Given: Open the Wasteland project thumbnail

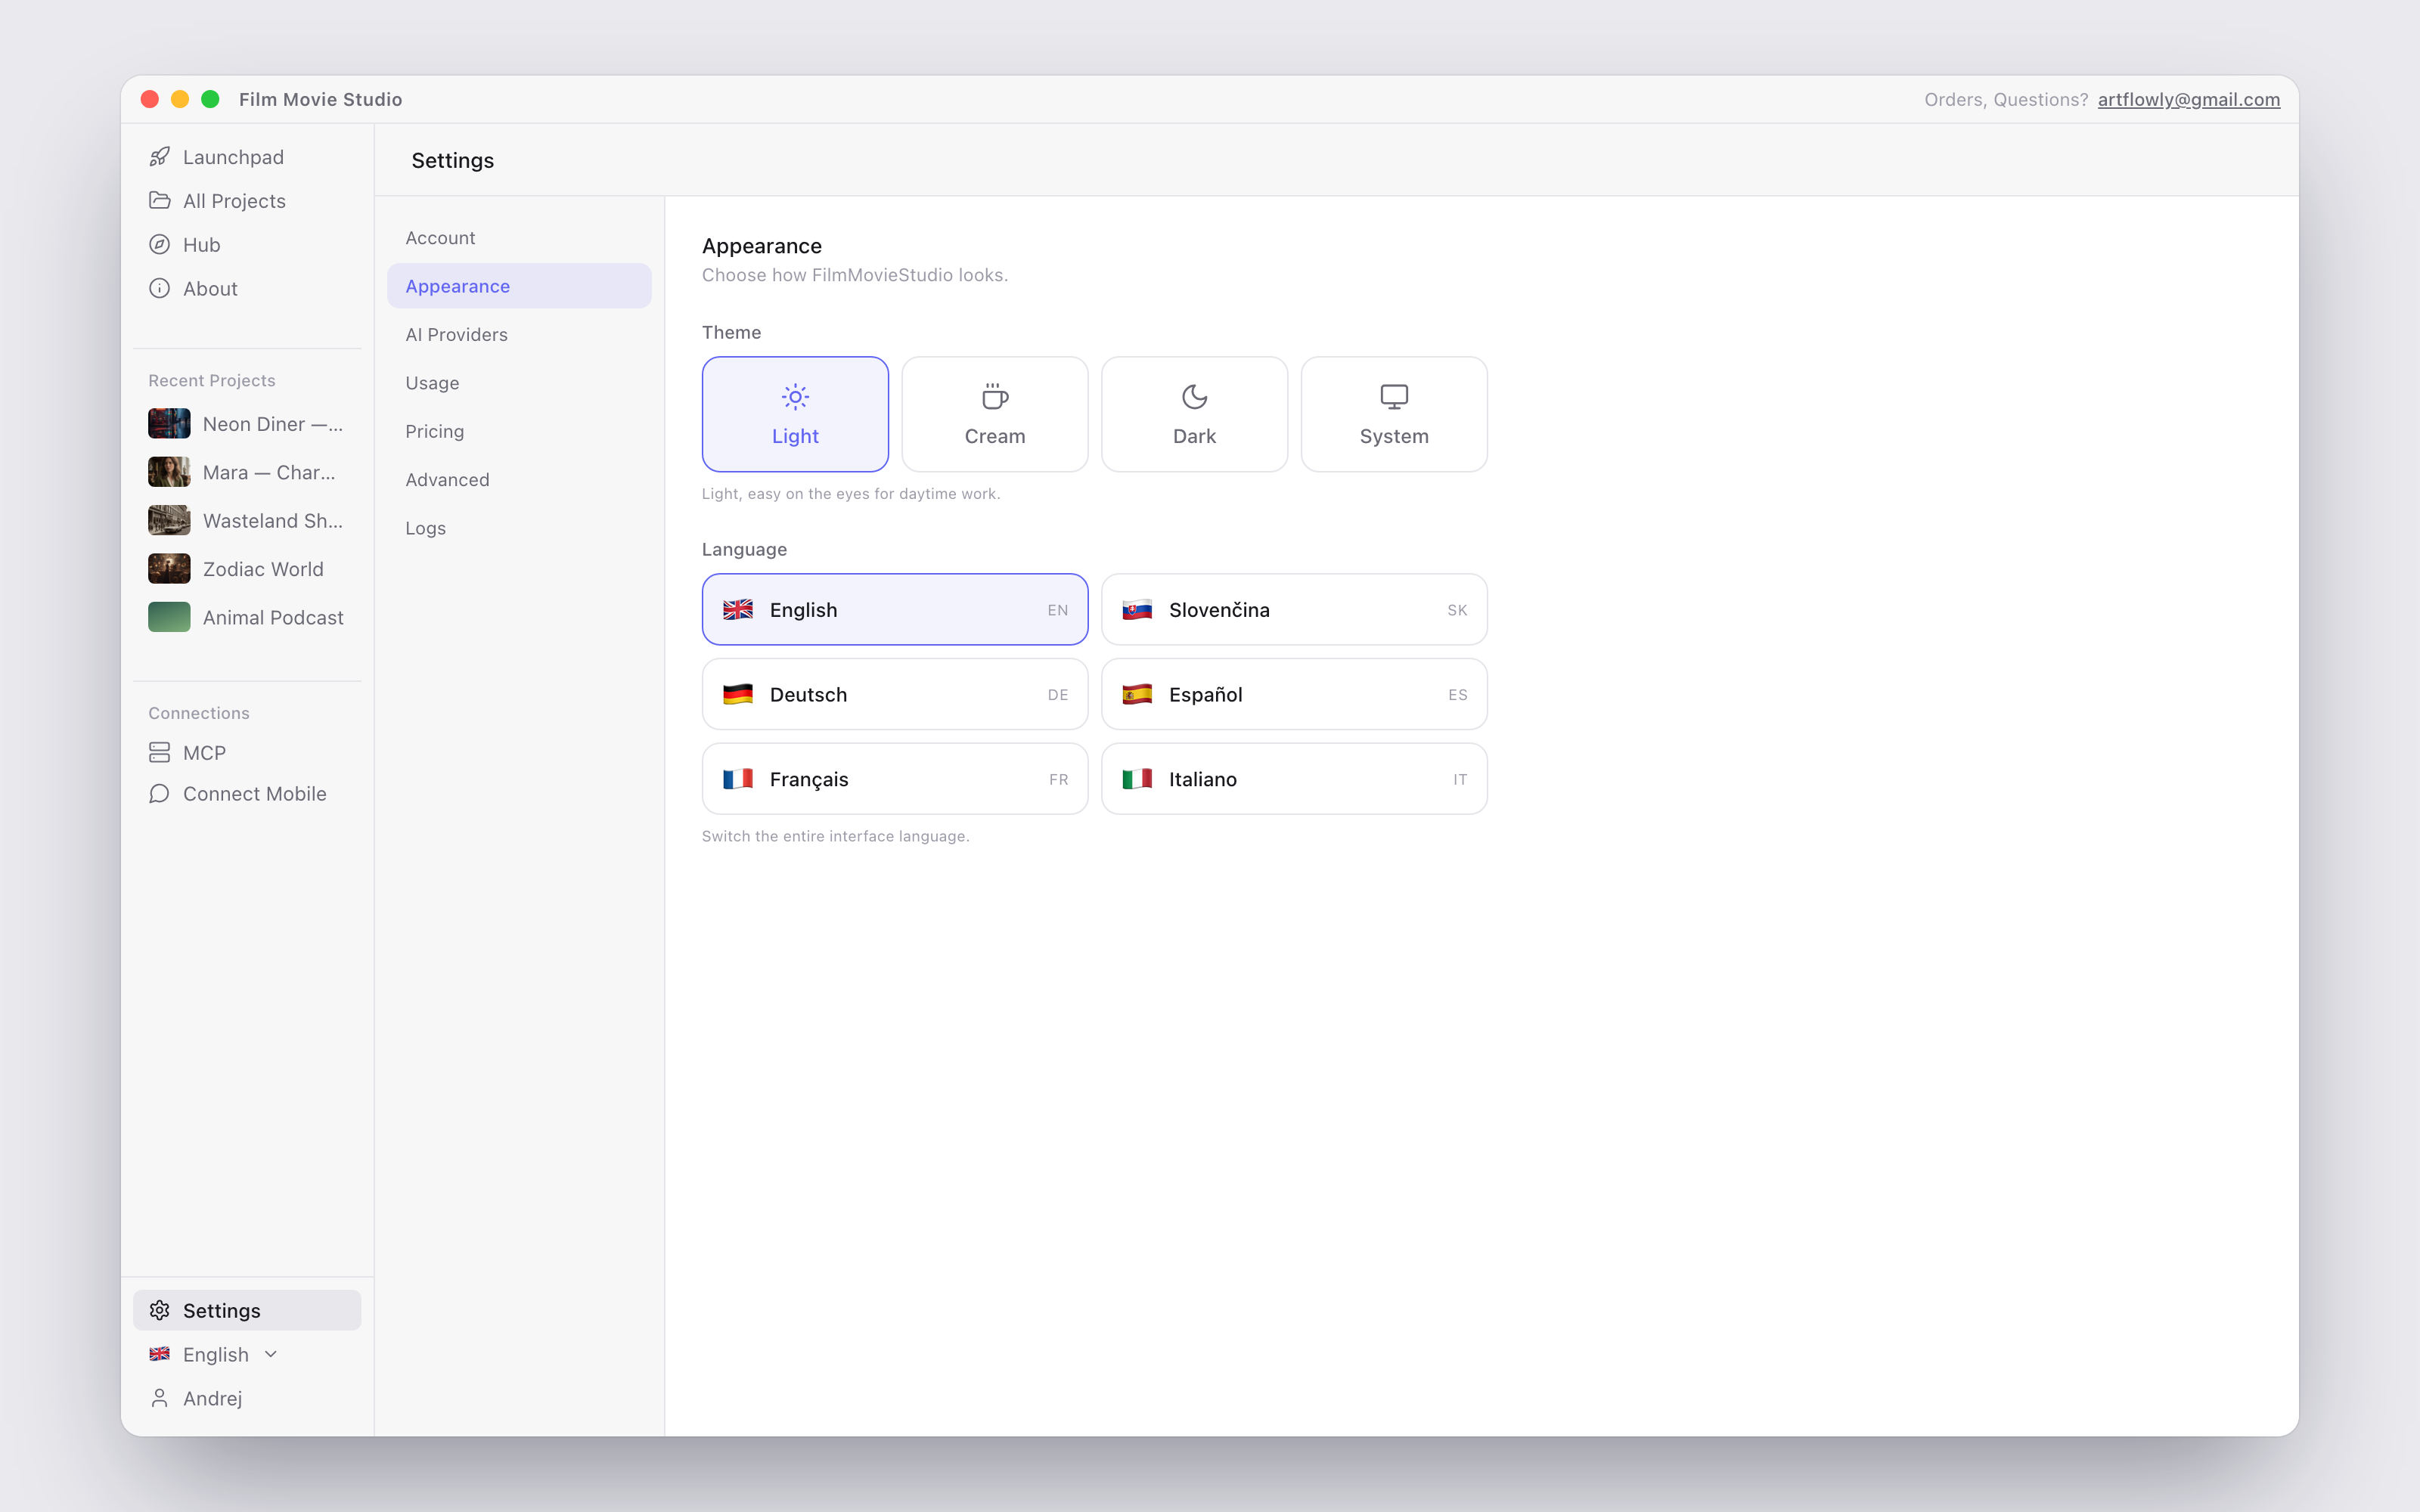Looking at the screenshot, I should (x=169, y=520).
